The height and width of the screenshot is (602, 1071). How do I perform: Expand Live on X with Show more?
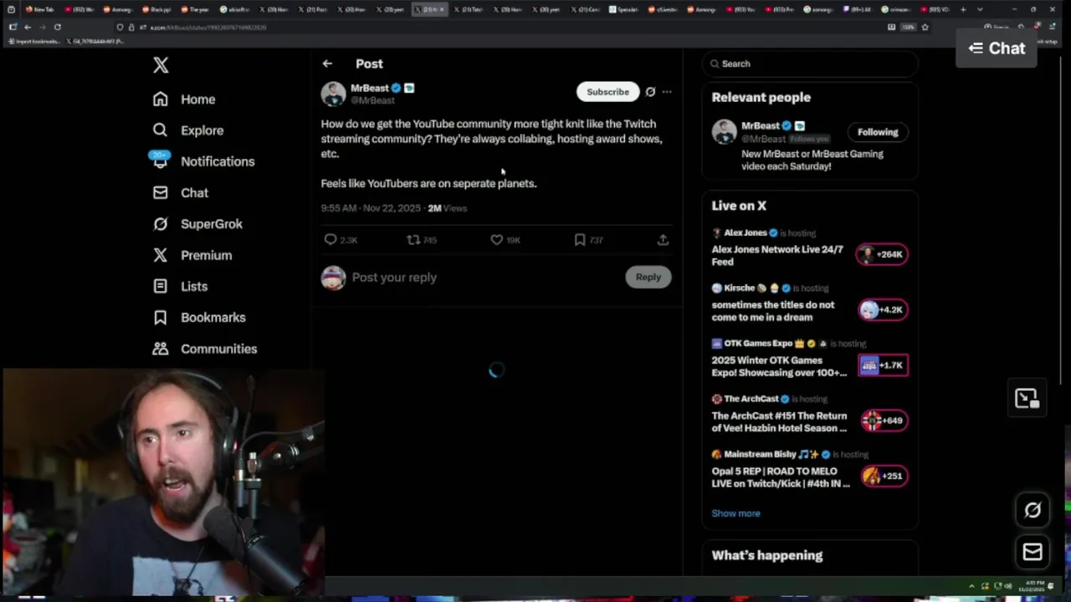(x=735, y=513)
